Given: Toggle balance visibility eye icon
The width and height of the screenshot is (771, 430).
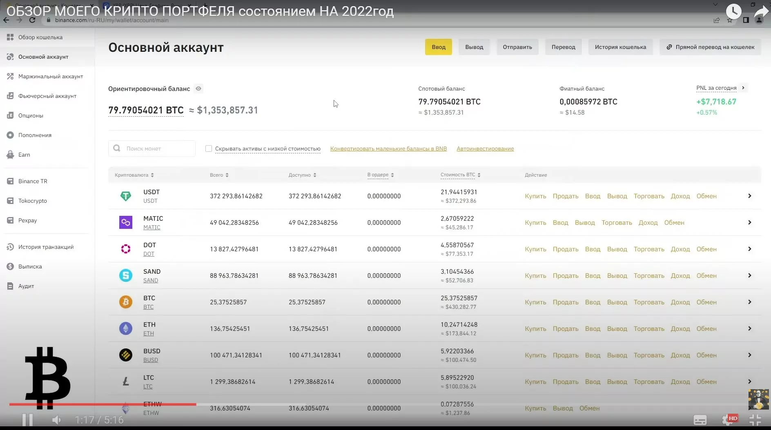Looking at the screenshot, I should click(x=198, y=89).
